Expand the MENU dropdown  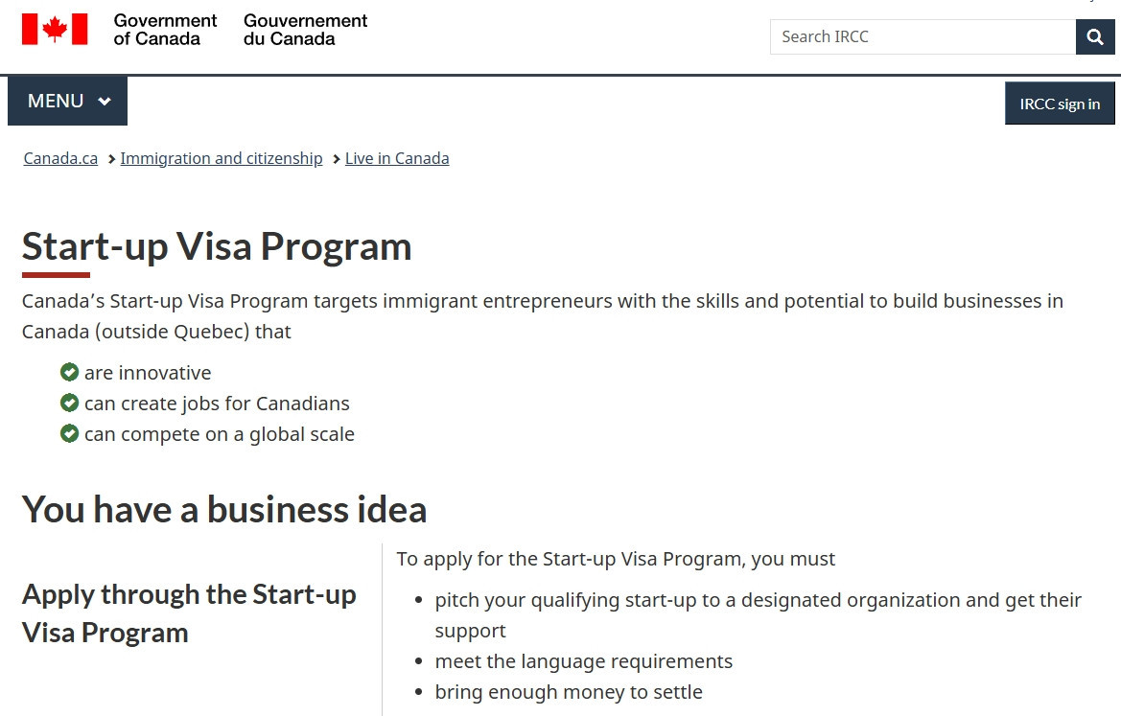point(68,101)
